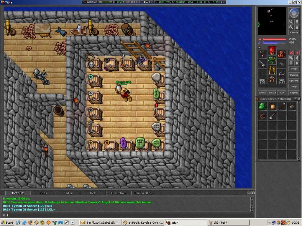
Task: Toggle secure mode hand icon
Action: [x=297, y=63]
